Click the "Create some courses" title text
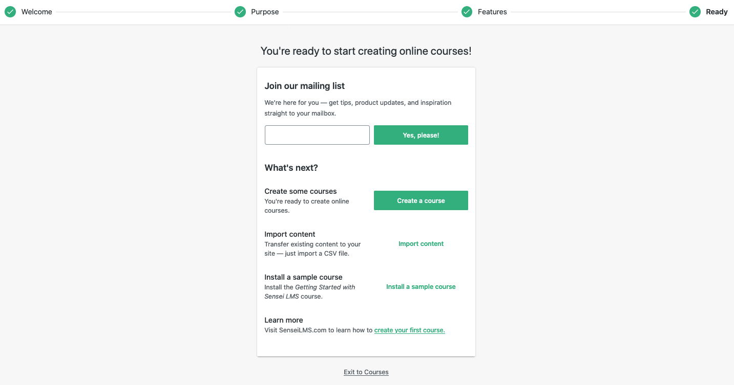The height and width of the screenshot is (385, 734). (301, 191)
